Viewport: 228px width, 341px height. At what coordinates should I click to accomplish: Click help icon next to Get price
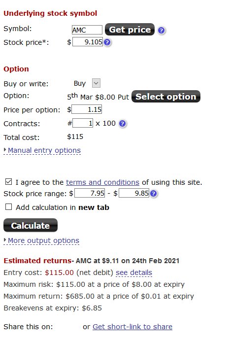[x=161, y=30]
